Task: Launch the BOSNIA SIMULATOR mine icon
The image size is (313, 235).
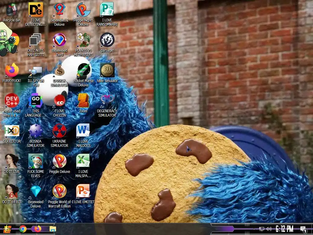Action: 35,131
